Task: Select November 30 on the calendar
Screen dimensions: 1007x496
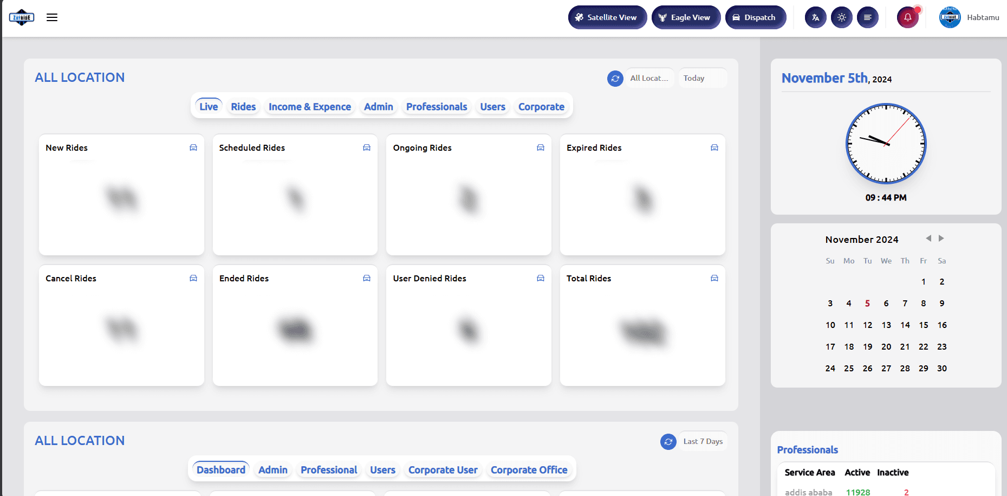Action: pyautogui.click(x=942, y=369)
